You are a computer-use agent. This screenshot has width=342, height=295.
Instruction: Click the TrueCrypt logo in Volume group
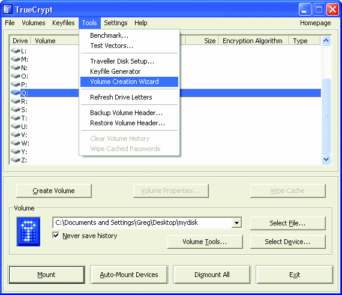coord(29,231)
